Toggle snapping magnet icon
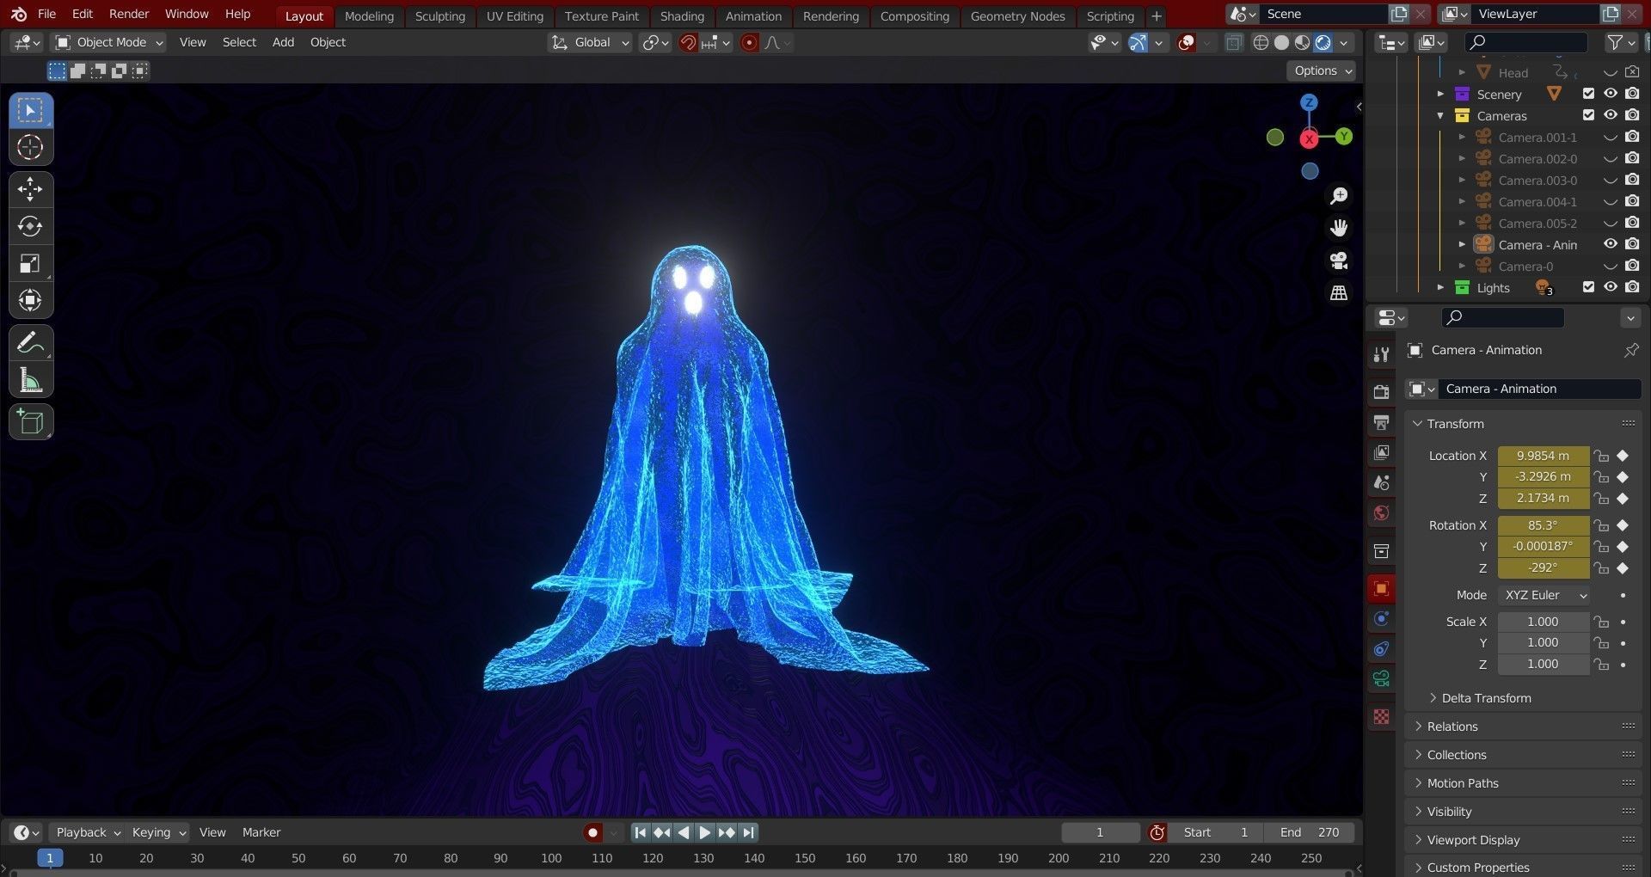The width and height of the screenshot is (1651, 877). coord(688,43)
